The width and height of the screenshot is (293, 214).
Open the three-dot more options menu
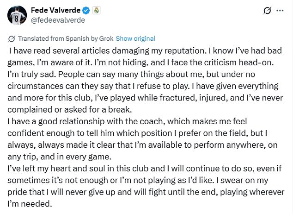pos(280,10)
